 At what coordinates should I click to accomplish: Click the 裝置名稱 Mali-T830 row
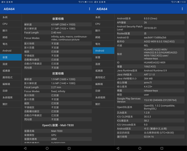click(x=58, y=131)
